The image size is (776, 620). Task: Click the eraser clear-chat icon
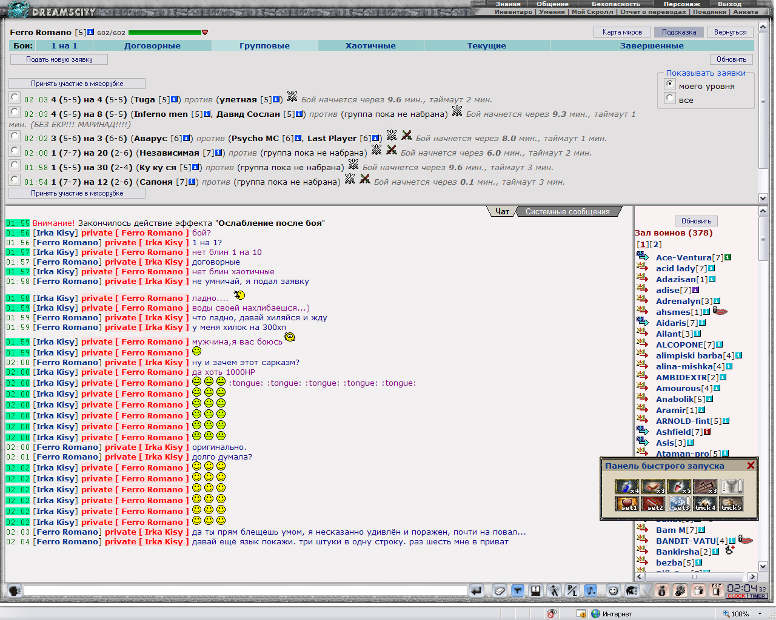499,591
